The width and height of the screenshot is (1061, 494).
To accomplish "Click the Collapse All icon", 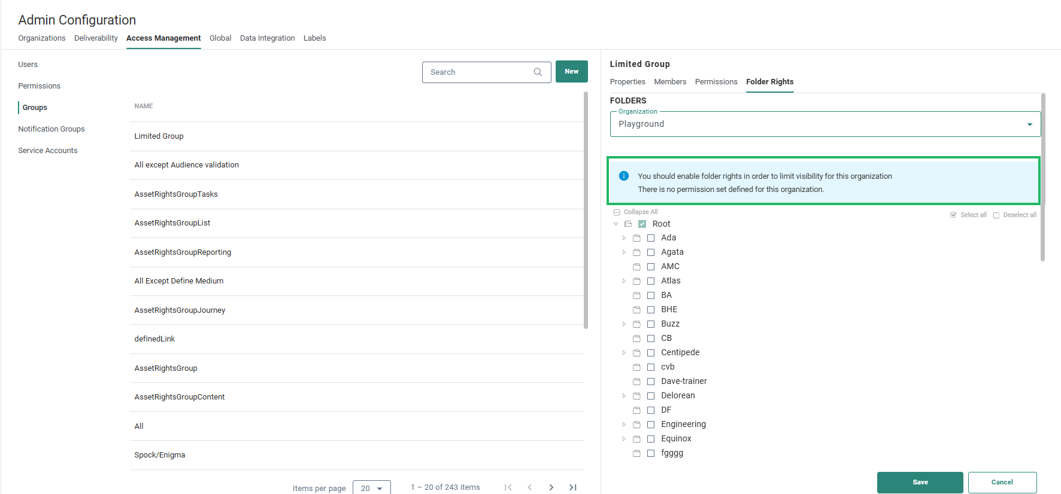I will pyautogui.click(x=617, y=212).
